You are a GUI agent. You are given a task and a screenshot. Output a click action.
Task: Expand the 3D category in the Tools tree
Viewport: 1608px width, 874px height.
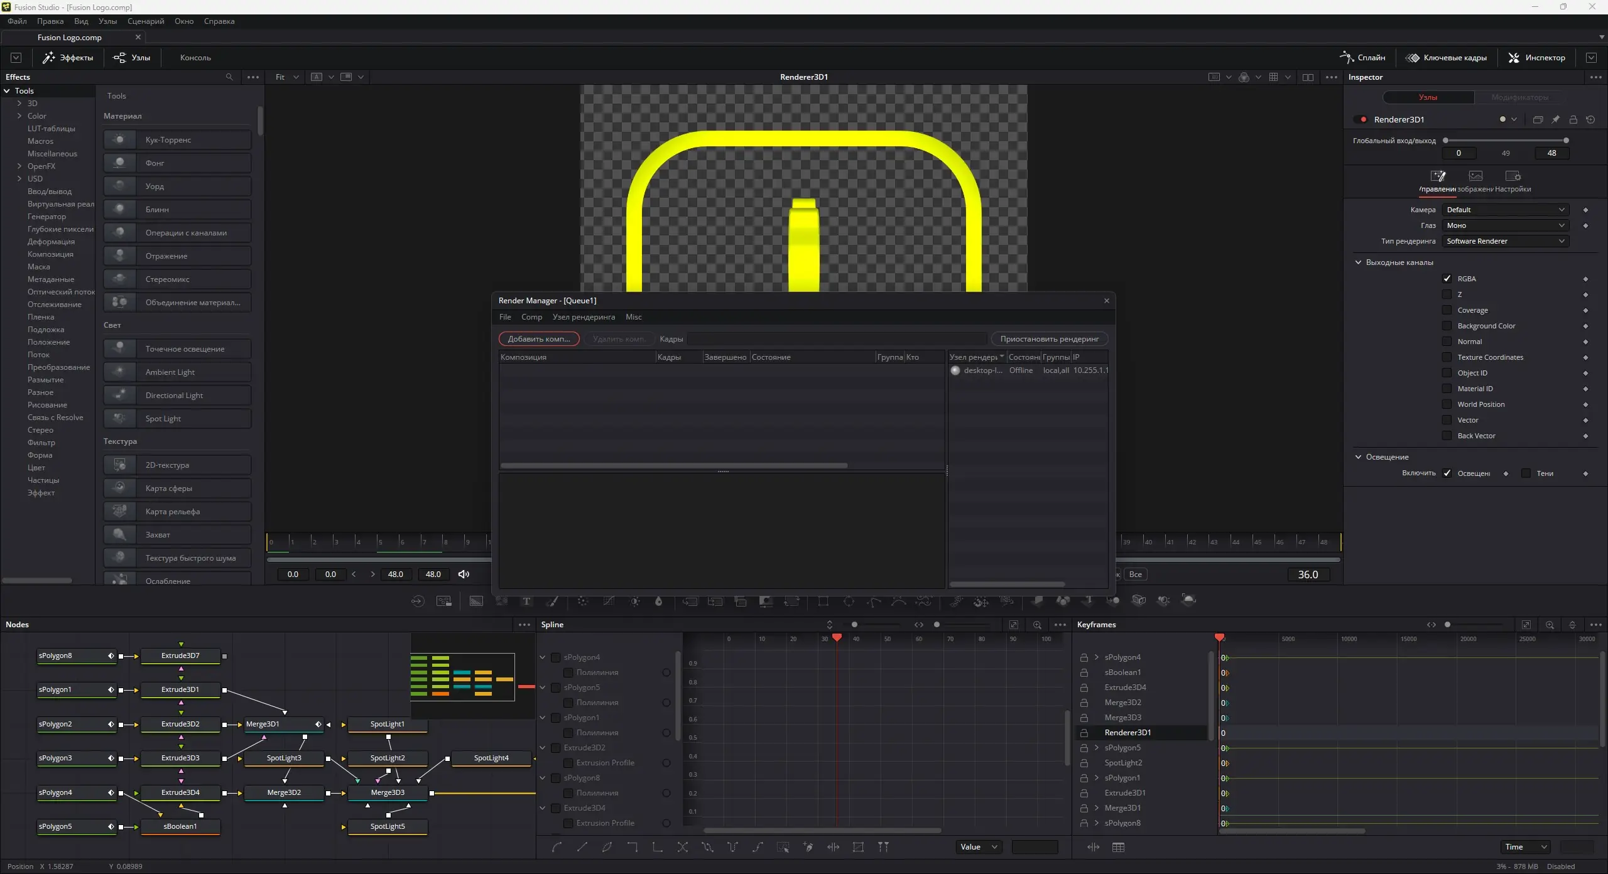pyautogui.click(x=19, y=103)
